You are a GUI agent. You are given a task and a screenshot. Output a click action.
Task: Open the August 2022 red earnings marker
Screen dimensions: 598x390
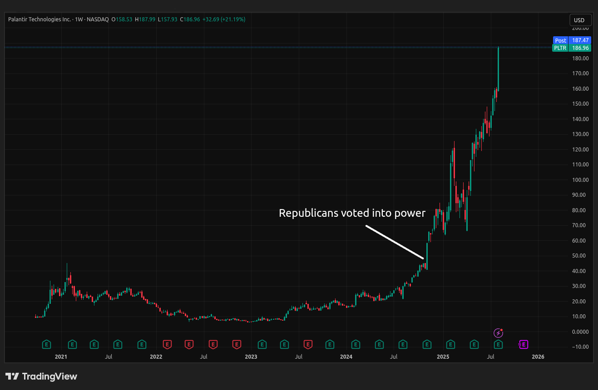click(213, 345)
